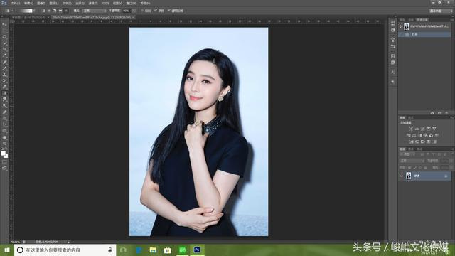Click the trash icon in History panel
The height and width of the screenshot is (256, 455).
point(446,112)
